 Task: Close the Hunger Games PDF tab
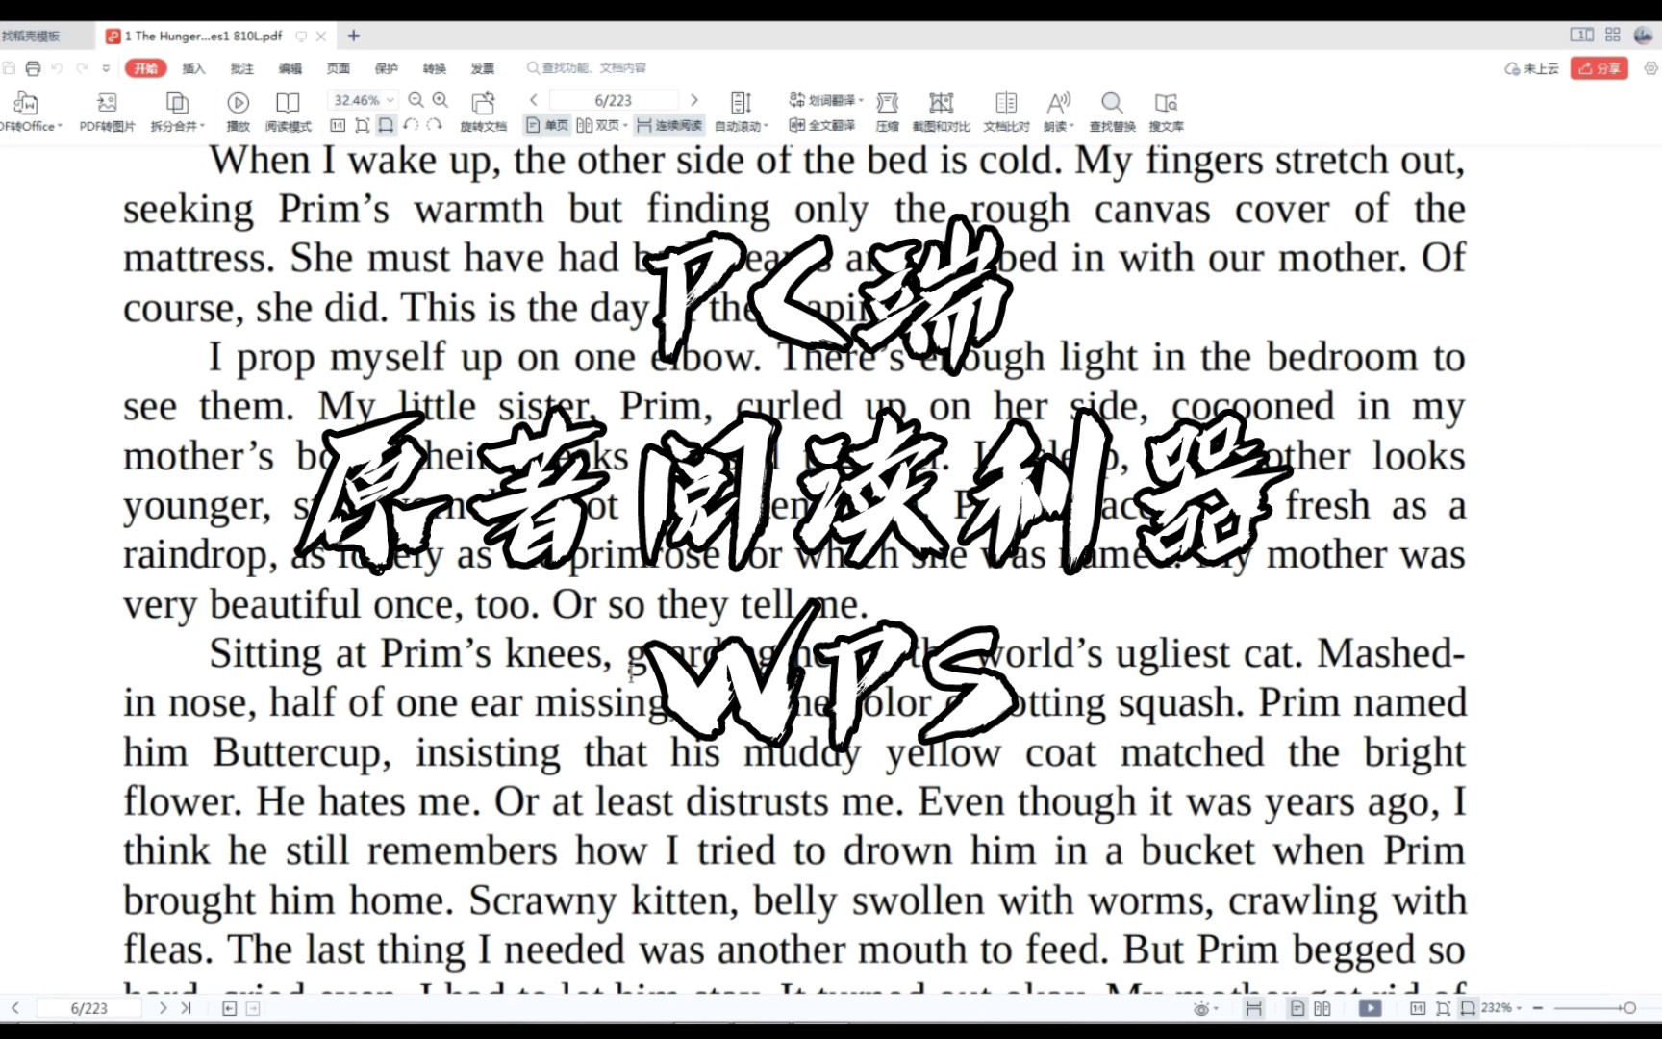point(321,36)
